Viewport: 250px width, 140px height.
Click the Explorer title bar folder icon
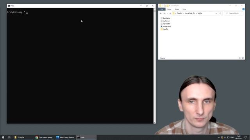161,6
